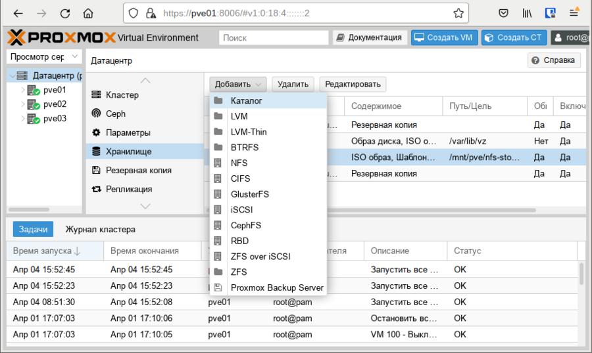Select pve01 node in tree
This screenshot has height=353, width=592.
55,90
